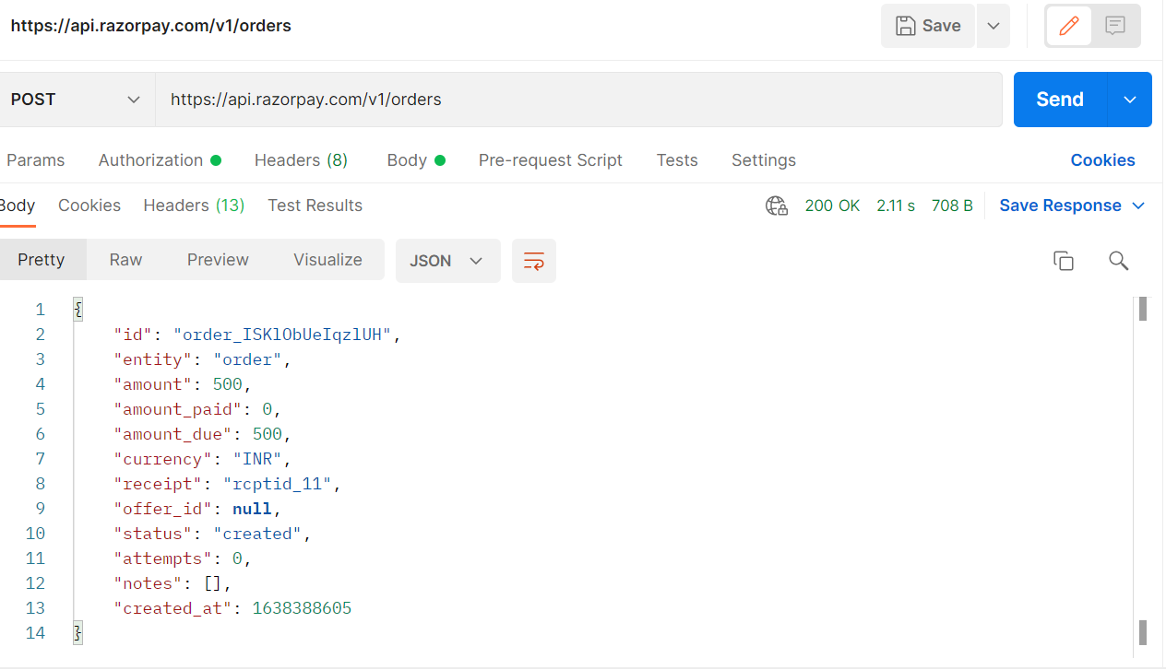The image size is (1166, 670).
Task: Open the Send button dropdown arrow
Action: click(x=1129, y=99)
